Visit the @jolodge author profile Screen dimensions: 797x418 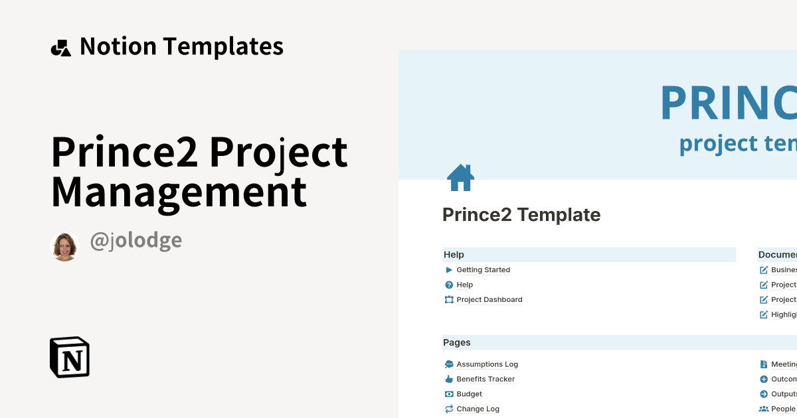(135, 240)
